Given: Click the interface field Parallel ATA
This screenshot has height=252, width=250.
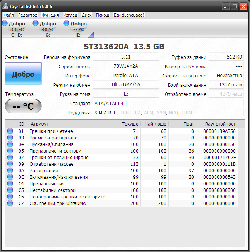Looking at the screenshot, I should (126, 76).
